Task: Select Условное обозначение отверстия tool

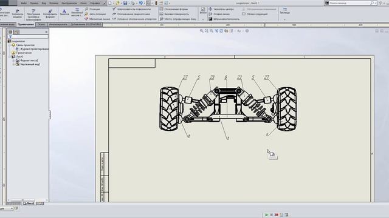Action: (134, 19)
